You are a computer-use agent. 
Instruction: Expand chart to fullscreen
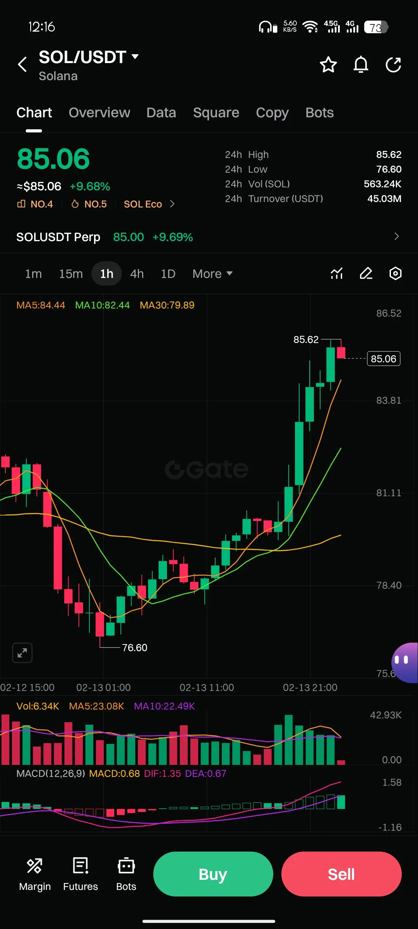(22, 653)
